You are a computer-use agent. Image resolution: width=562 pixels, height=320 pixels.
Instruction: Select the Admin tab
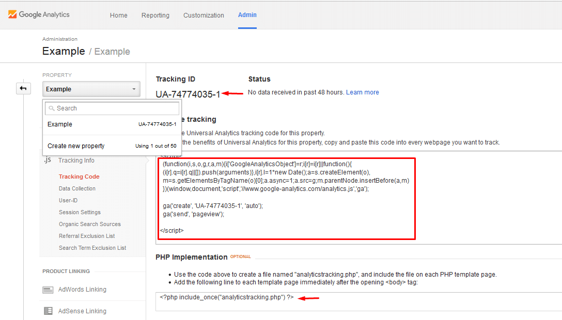(247, 15)
